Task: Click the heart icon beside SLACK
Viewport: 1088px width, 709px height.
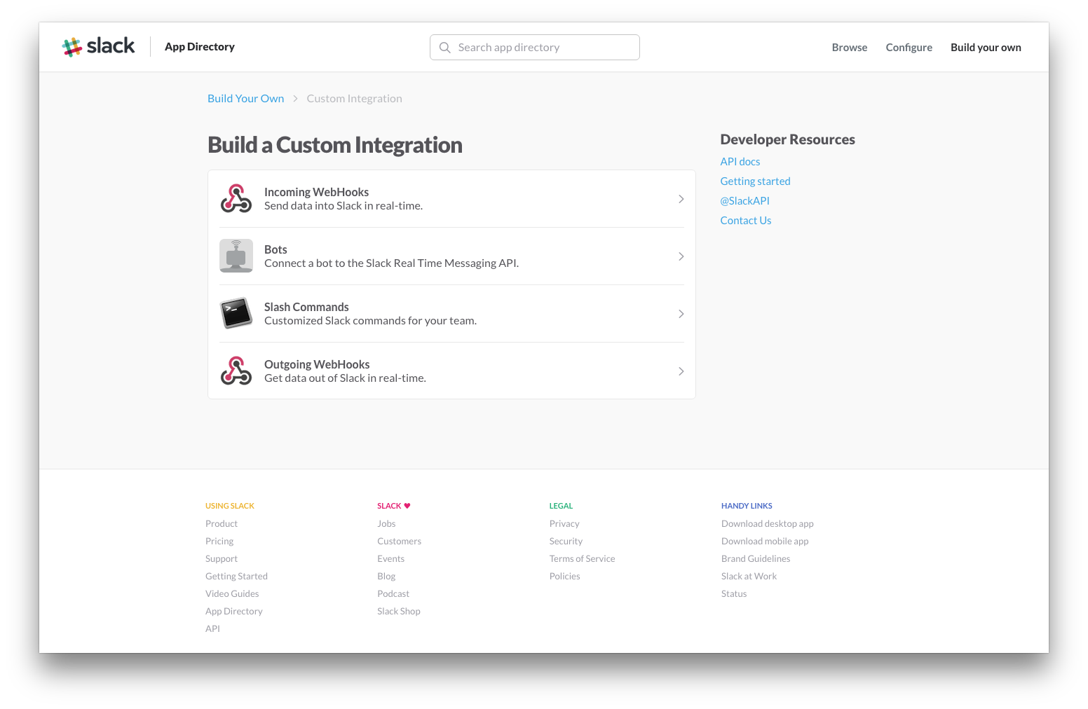Action: pyautogui.click(x=407, y=506)
